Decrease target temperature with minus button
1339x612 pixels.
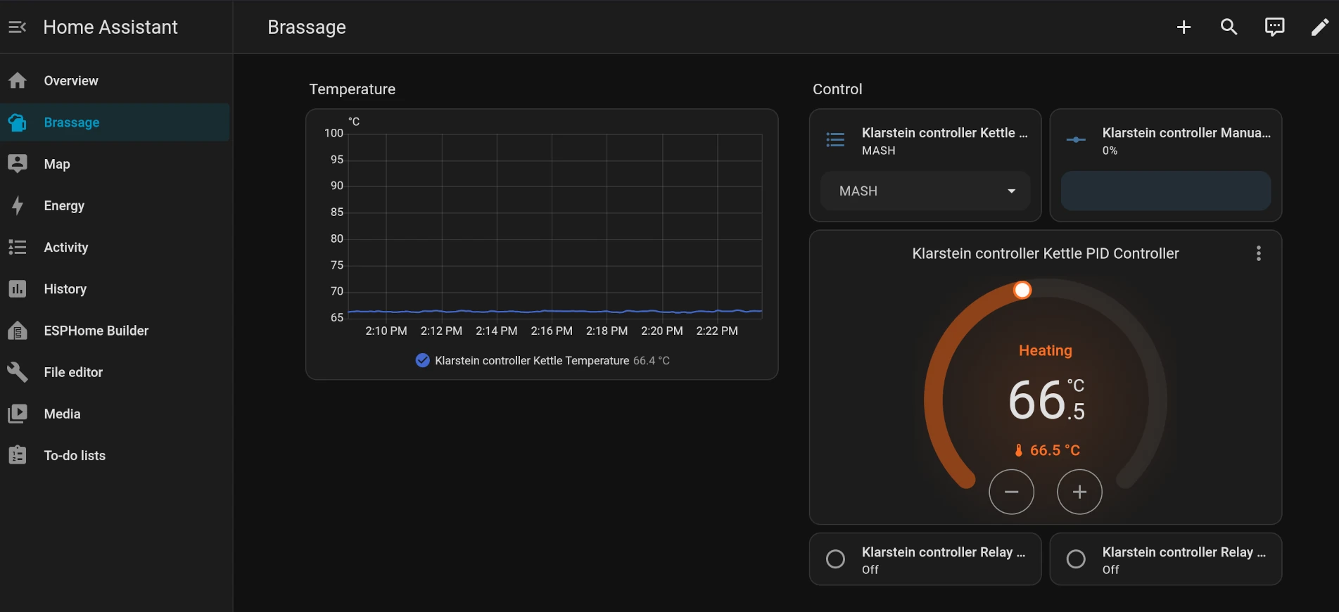click(x=1011, y=492)
